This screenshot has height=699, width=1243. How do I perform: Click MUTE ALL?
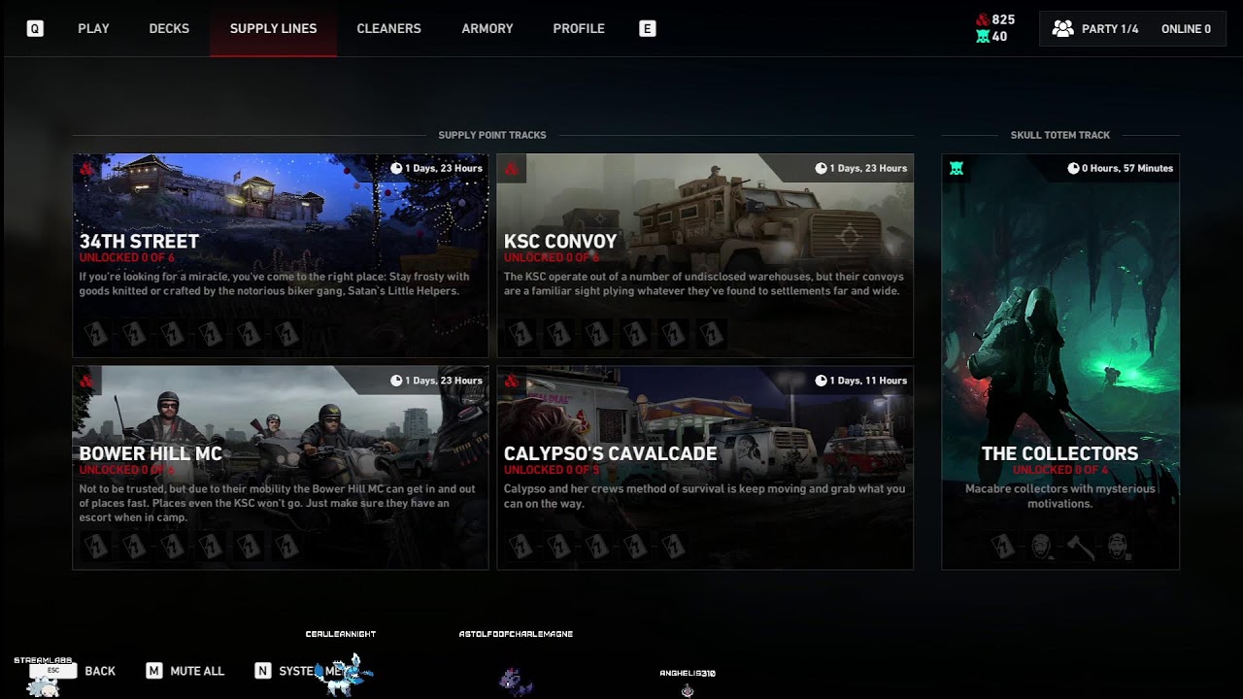[x=197, y=671]
